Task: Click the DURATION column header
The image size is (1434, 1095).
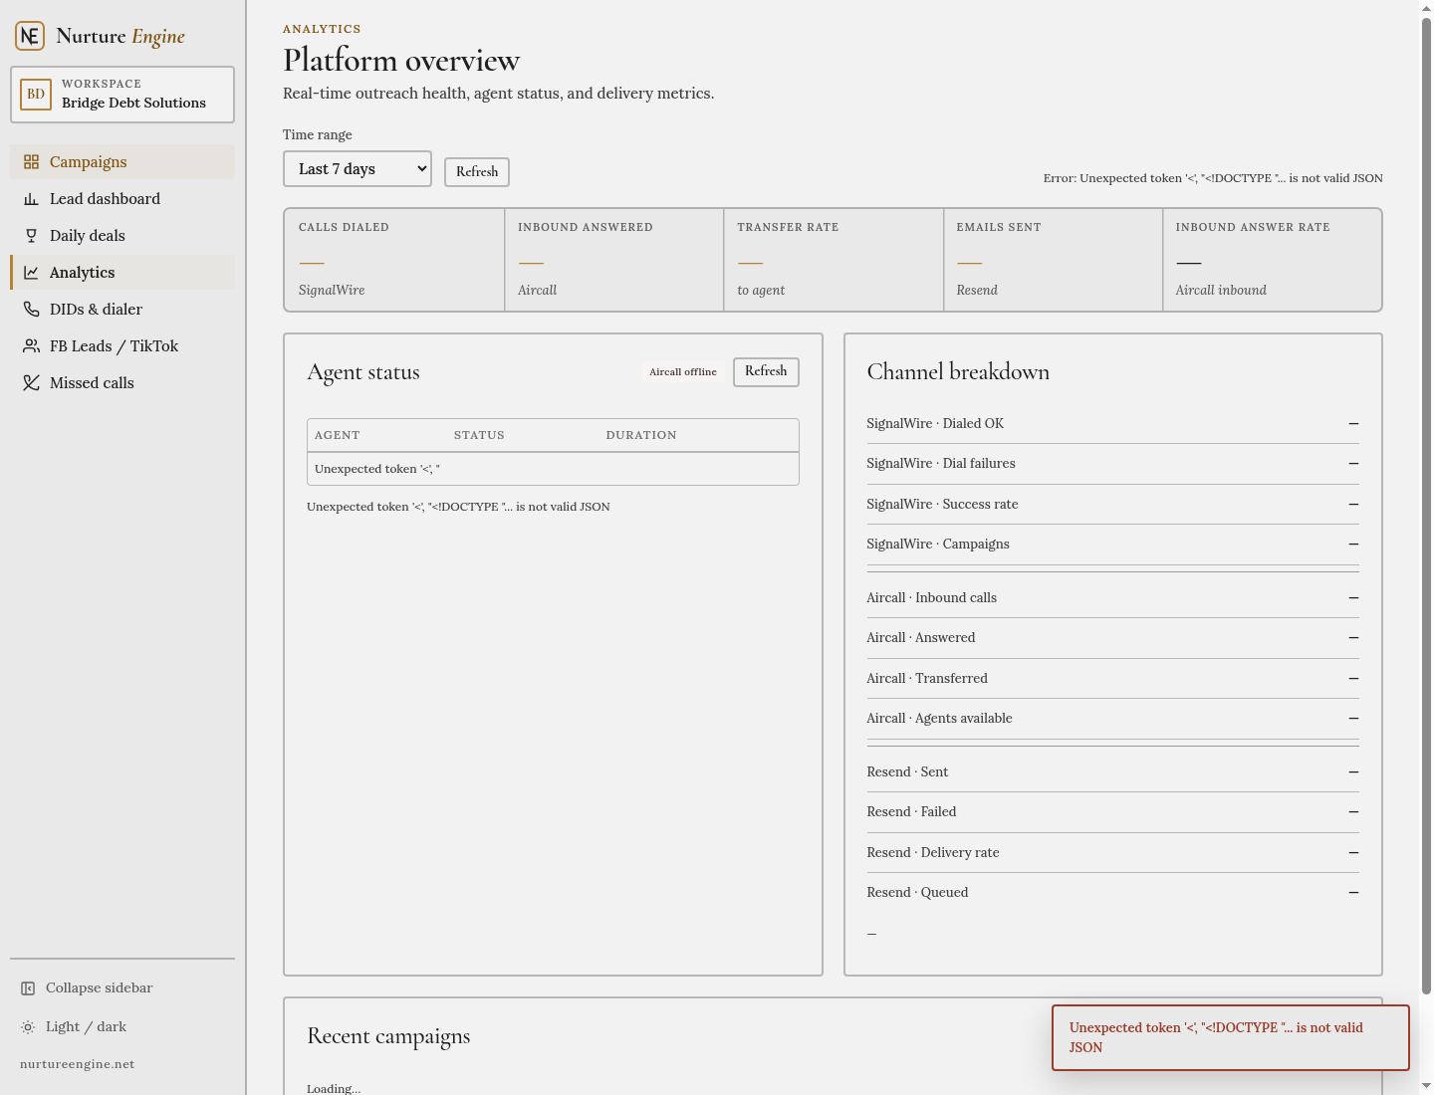Action: tap(641, 436)
